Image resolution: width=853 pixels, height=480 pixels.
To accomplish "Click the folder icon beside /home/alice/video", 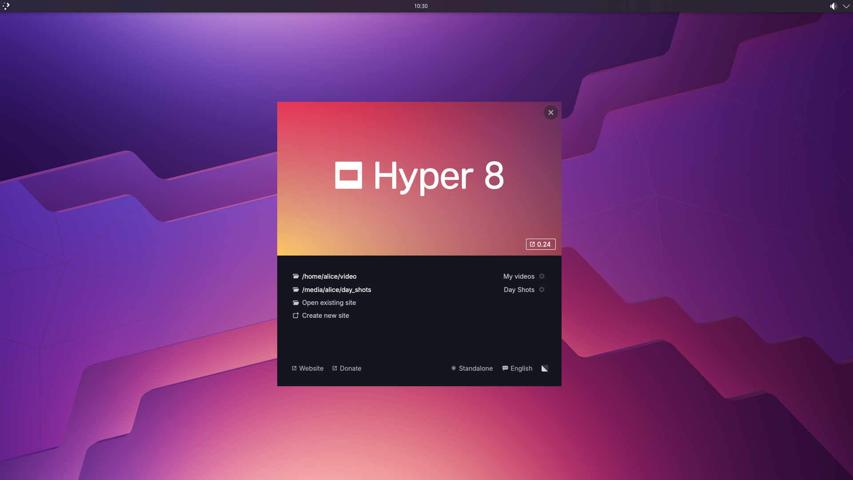I will tap(296, 276).
